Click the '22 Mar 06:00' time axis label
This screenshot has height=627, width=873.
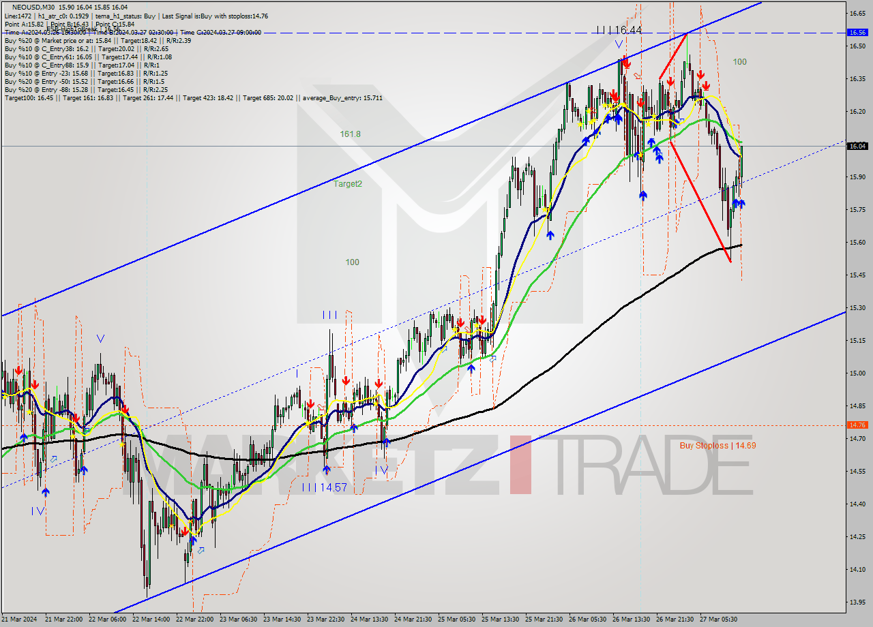(x=107, y=620)
